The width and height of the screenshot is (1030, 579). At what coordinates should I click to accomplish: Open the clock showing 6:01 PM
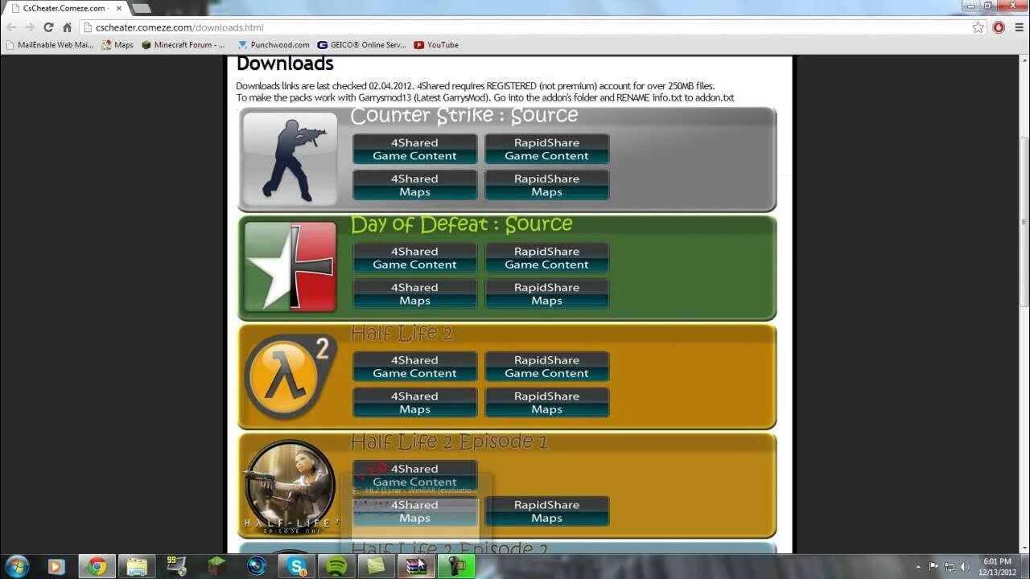point(998,567)
